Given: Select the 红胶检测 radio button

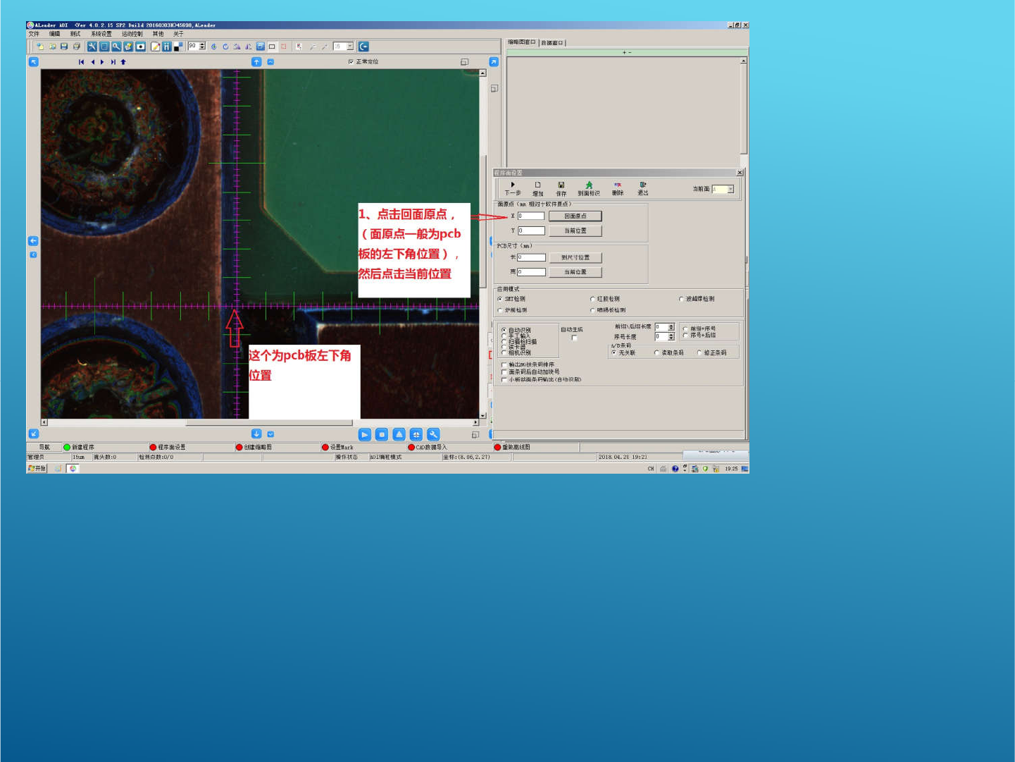Looking at the screenshot, I should [592, 299].
